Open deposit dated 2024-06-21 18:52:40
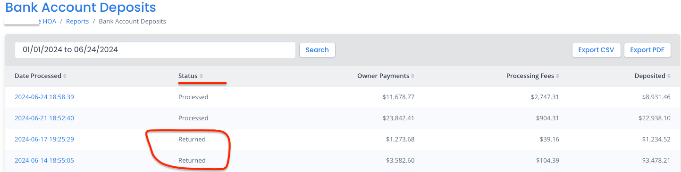Viewport: 681px width, 172px height. pyautogui.click(x=44, y=118)
